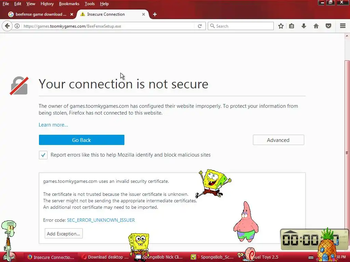Open the View menu

31,4
